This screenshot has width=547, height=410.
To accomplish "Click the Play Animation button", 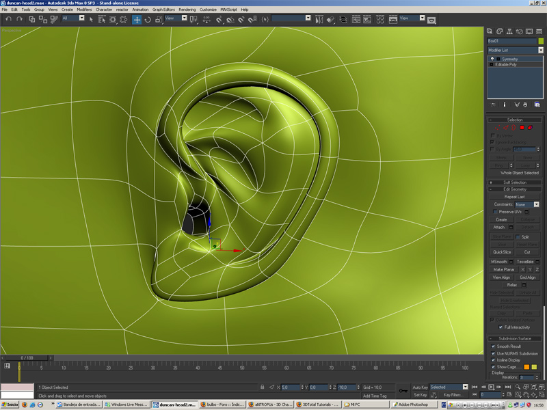I will coord(491,387).
